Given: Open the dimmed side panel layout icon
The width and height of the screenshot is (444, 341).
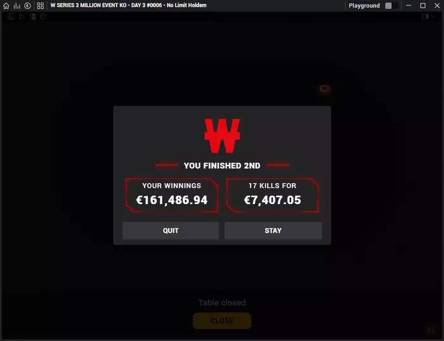Looking at the screenshot, I should [425, 16].
